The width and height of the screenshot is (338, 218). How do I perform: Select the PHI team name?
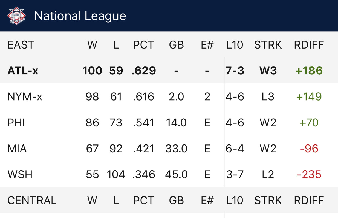(x=16, y=123)
